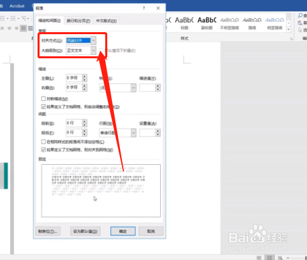Image resolution: width=307 pixels, height=260 pixels.
Task: Increase the 设置值 line spacing amount
Action: tap(158, 131)
